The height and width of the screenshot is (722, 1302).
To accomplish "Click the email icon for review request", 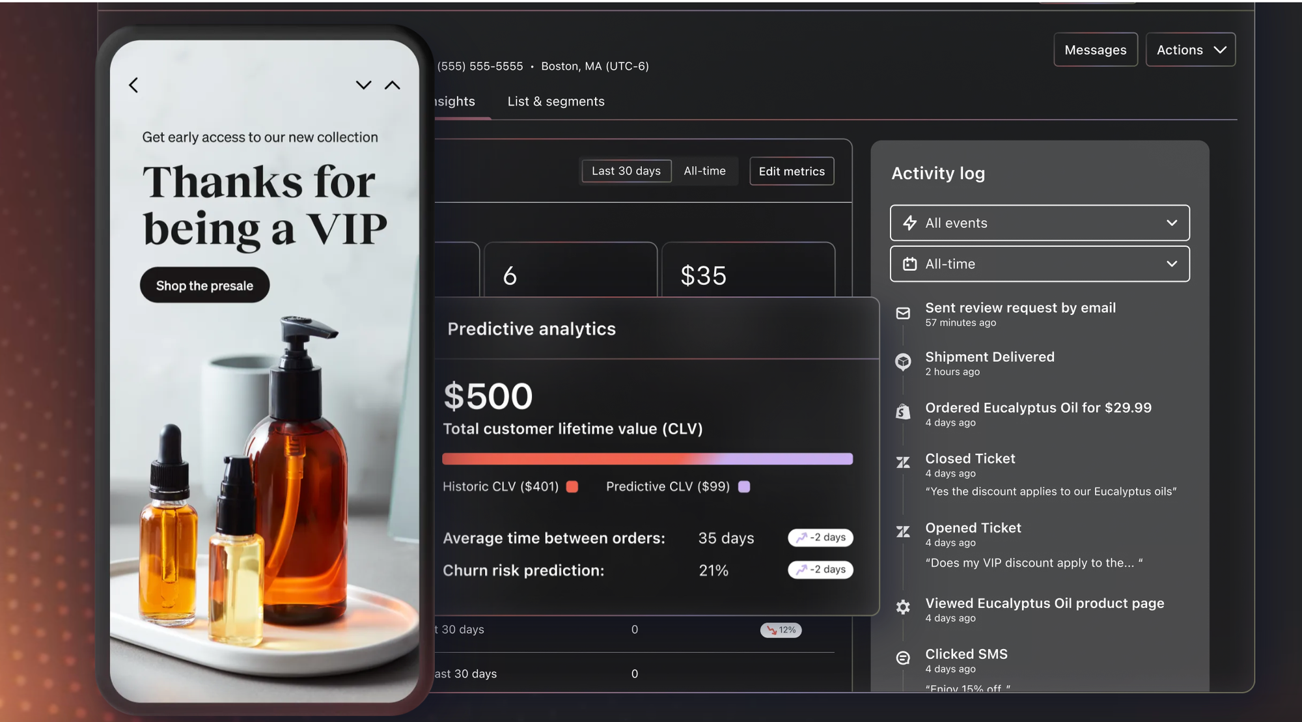I will click(903, 313).
